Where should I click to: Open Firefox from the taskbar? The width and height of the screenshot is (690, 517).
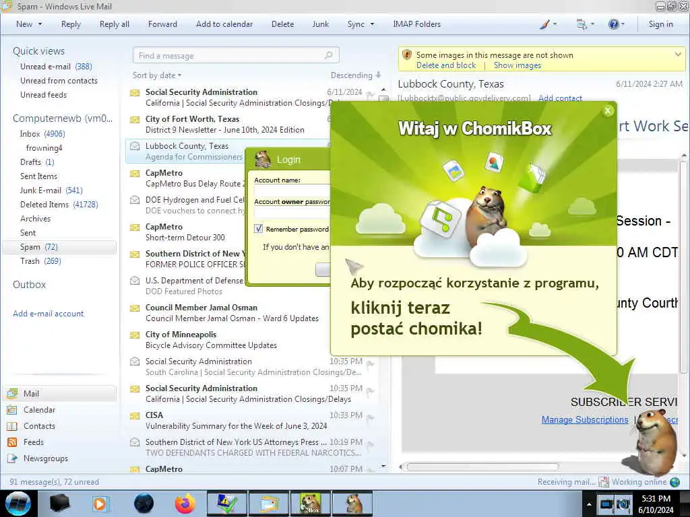(185, 504)
